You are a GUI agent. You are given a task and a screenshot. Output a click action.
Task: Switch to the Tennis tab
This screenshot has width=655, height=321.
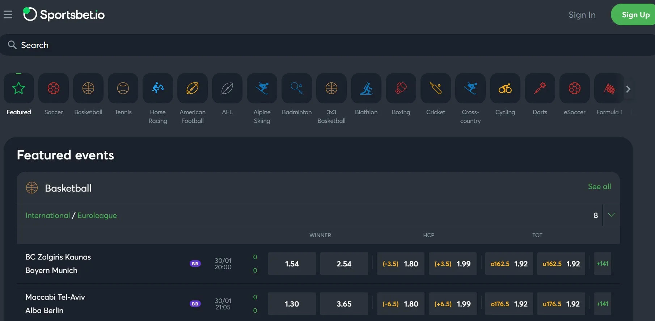click(123, 89)
